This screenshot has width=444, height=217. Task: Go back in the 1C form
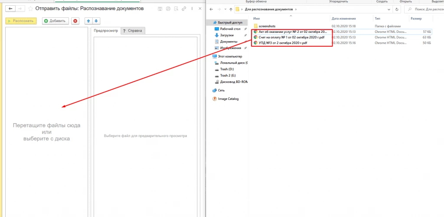[x=10, y=9]
